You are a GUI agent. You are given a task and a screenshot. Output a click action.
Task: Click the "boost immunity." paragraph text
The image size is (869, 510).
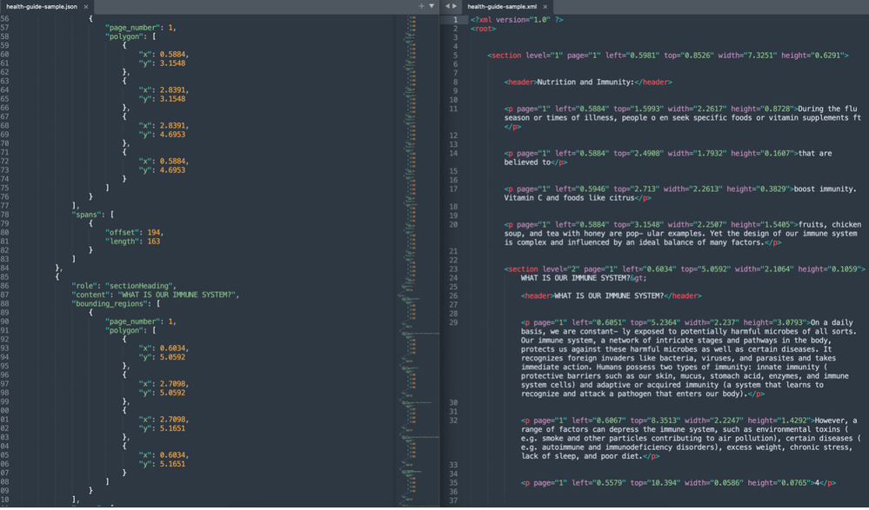[680, 193]
